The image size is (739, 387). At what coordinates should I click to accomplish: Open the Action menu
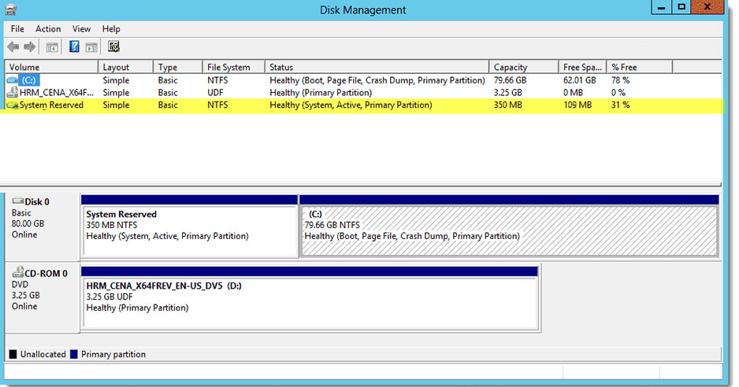(x=48, y=29)
